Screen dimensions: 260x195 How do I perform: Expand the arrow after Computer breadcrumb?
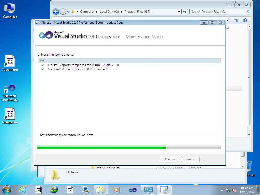[97, 12]
